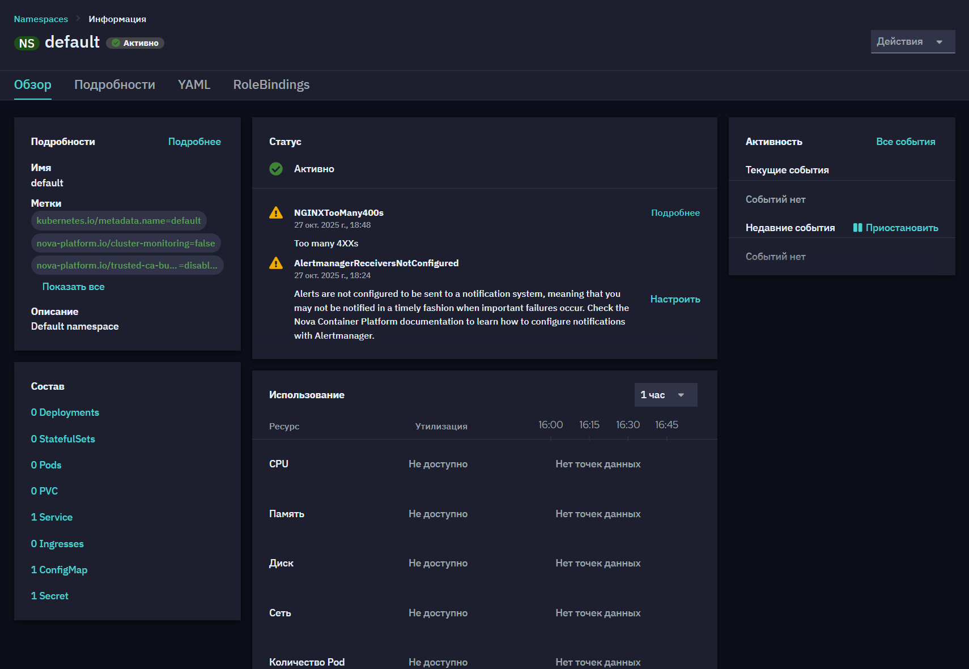Go to Namespaces breadcrumb link
The image size is (969, 669).
point(41,19)
